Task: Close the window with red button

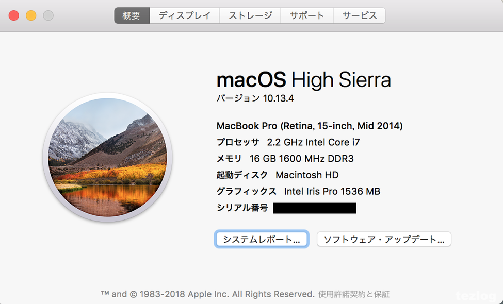Action: click(14, 15)
